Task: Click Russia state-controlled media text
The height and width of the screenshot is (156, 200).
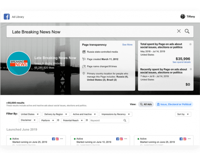Action: (x=103, y=52)
